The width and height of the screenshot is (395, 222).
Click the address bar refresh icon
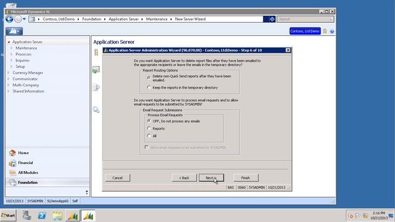272,19
